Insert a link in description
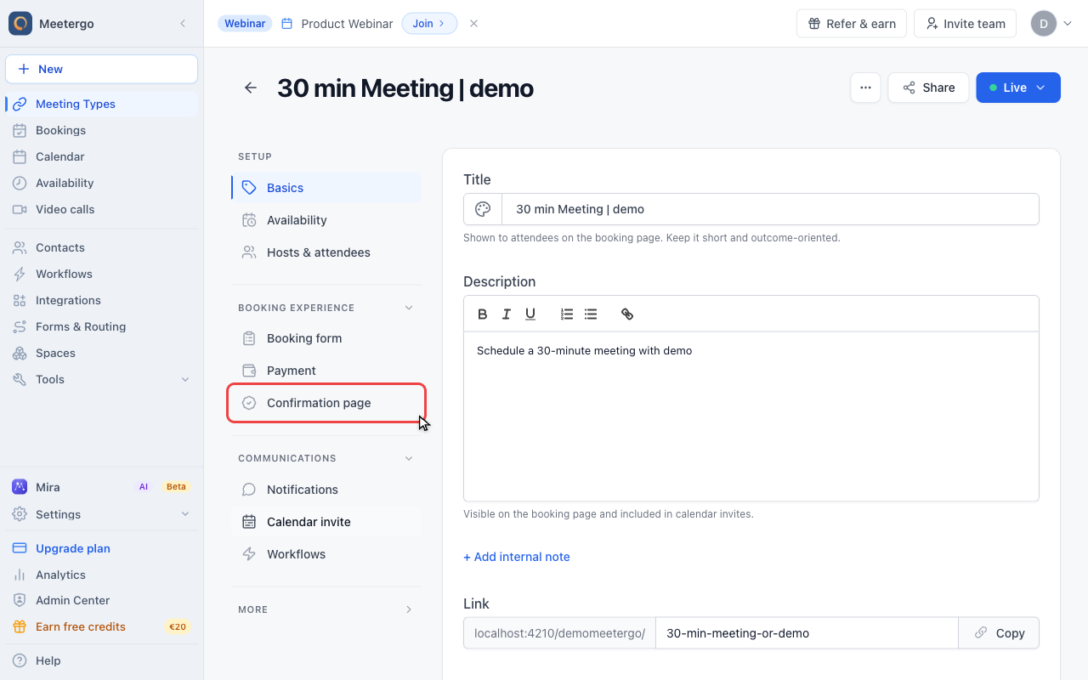This screenshot has height=680, width=1088. pos(627,314)
